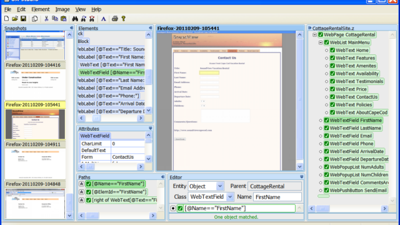Click the Print icon in the toolbar
400x225 pixels.
115,19
